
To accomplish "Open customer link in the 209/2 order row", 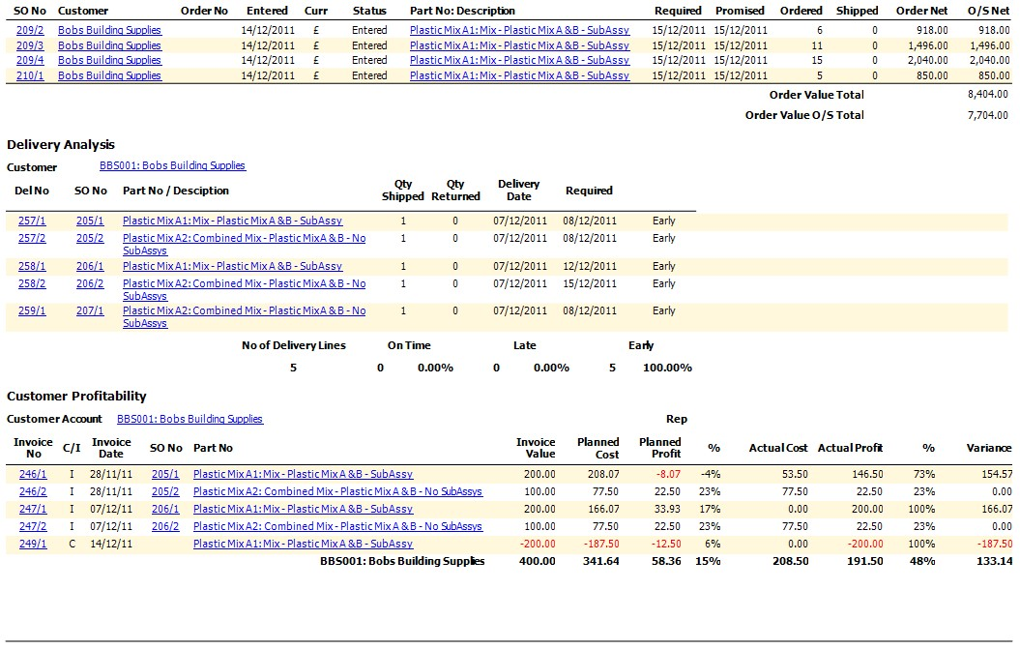I will coord(109,30).
